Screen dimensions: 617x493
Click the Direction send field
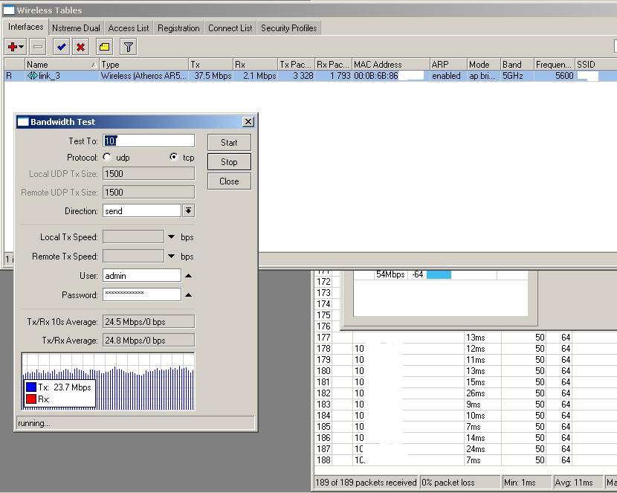[142, 211]
